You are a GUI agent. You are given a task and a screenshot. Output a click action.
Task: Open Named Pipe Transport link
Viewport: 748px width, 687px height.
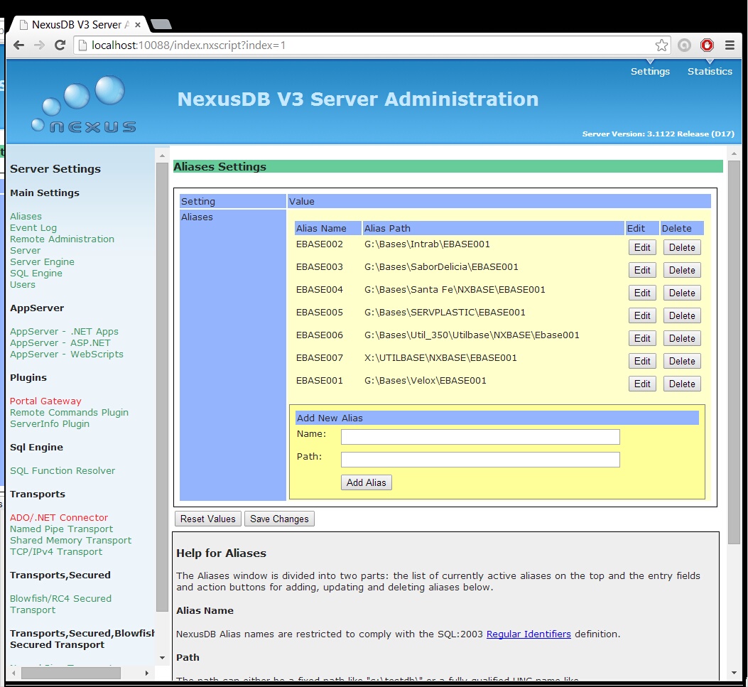[x=62, y=529]
